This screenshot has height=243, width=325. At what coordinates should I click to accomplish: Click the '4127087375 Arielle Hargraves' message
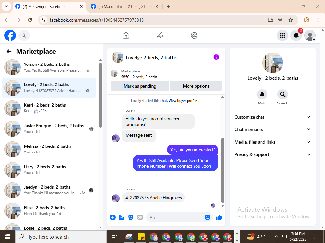[x=153, y=198]
